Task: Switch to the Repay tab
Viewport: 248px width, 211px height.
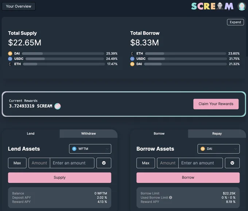Action: tap(217, 134)
